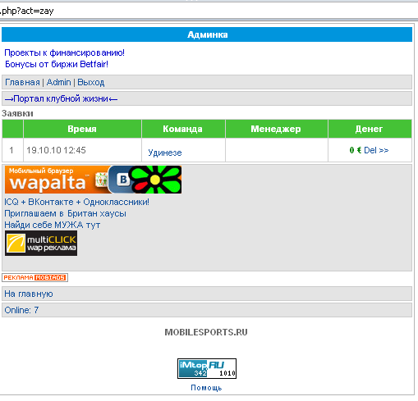418x401 pixels.
Task: Click the ICQ green flower icon
Action: coord(155,180)
